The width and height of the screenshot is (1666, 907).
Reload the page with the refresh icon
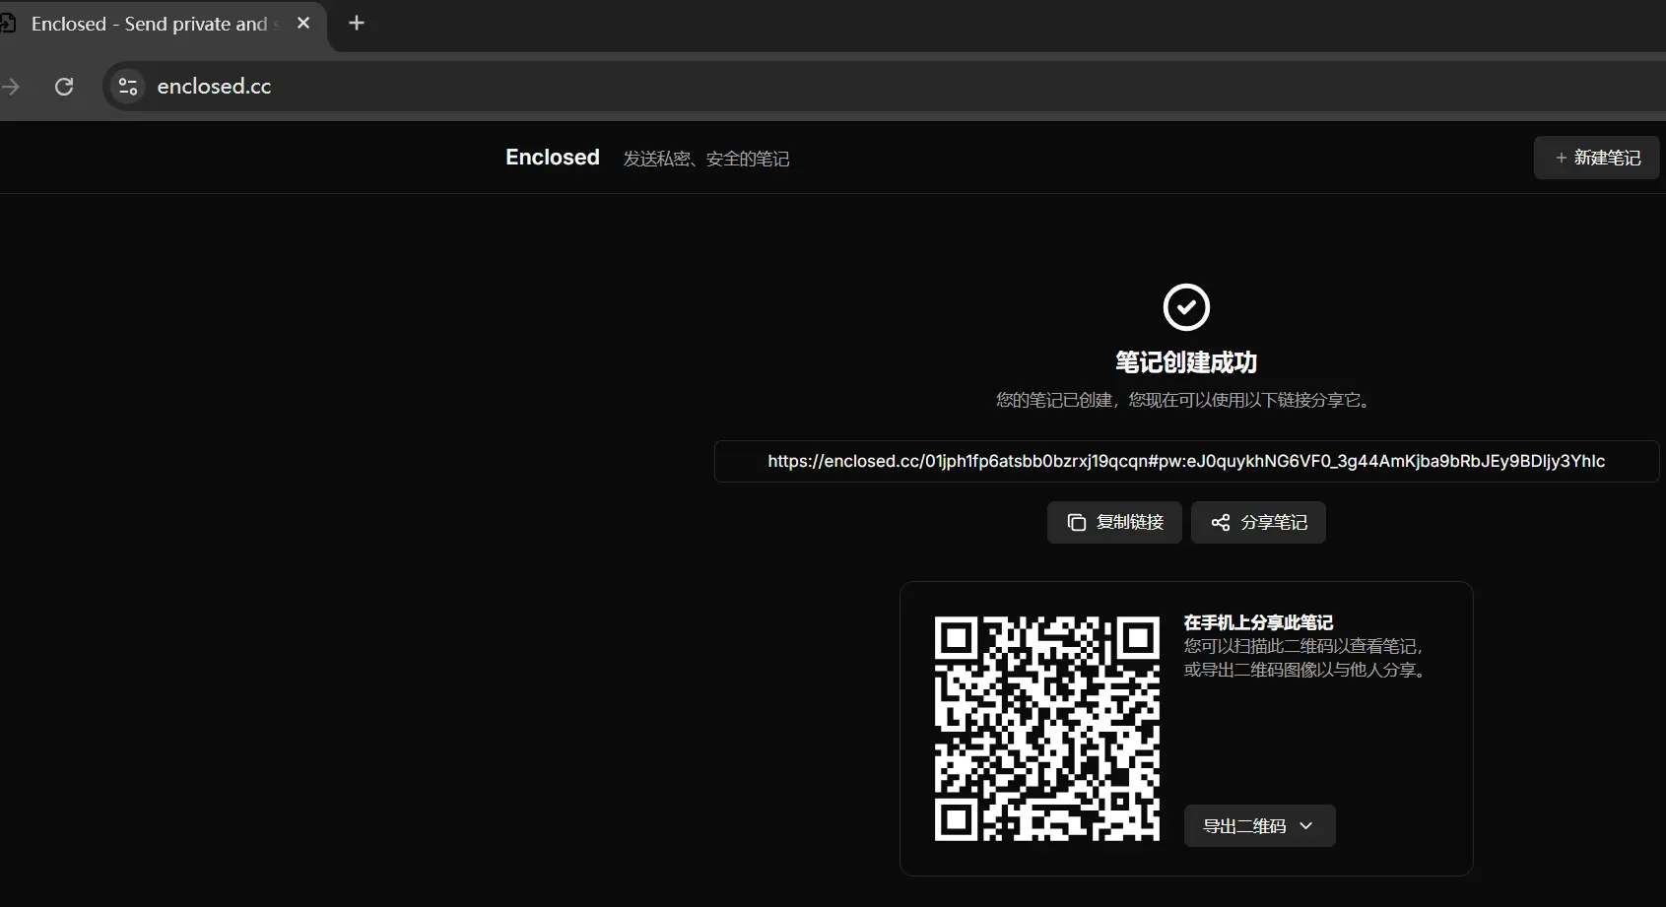tap(64, 87)
